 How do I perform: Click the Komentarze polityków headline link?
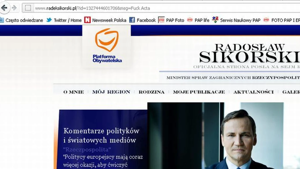(x=101, y=135)
